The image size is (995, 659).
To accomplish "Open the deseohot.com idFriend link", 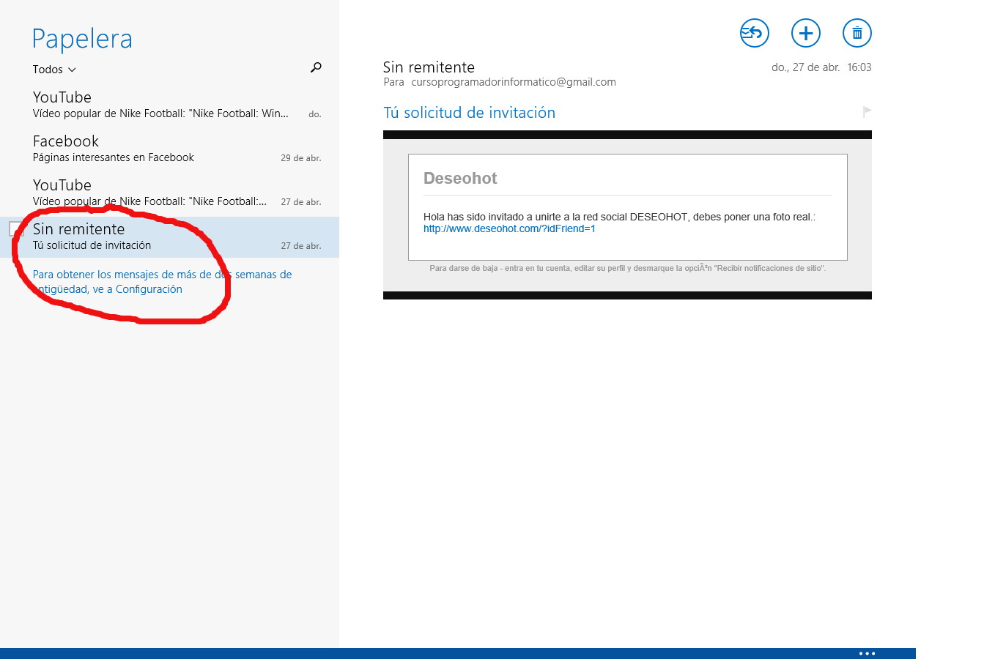I will click(x=509, y=228).
